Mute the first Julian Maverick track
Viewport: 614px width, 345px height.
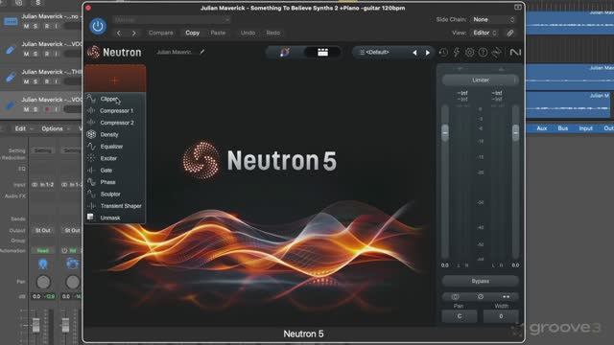point(26,26)
